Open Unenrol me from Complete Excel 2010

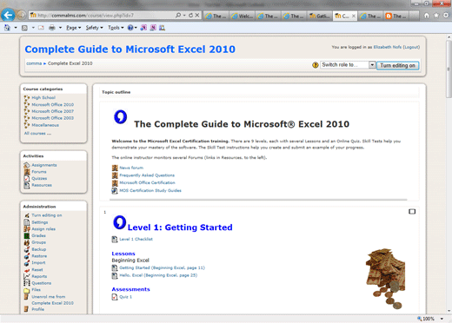point(52,300)
